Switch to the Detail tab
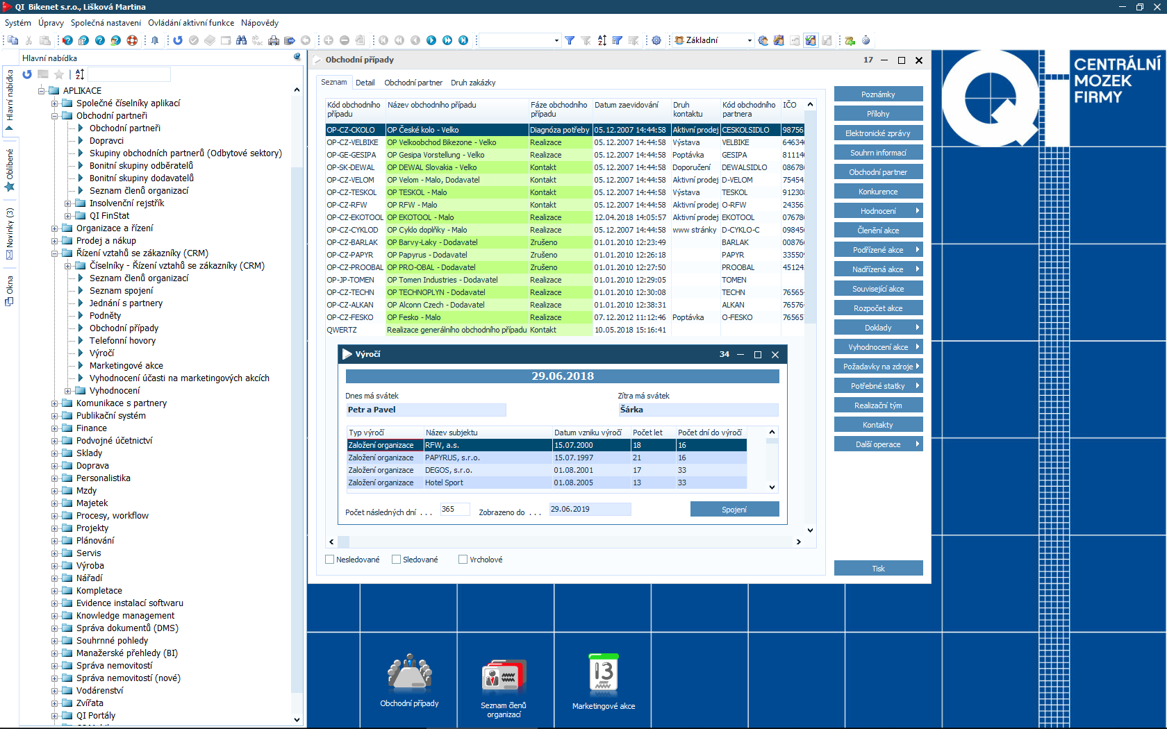1167x729 pixels. (365, 83)
